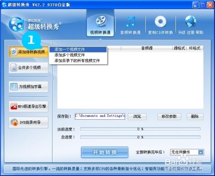Click the 终格式 column header
215x176 pixels.
click(195, 48)
